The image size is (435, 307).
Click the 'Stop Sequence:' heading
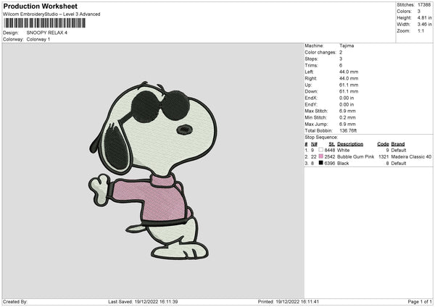tap(321, 138)
